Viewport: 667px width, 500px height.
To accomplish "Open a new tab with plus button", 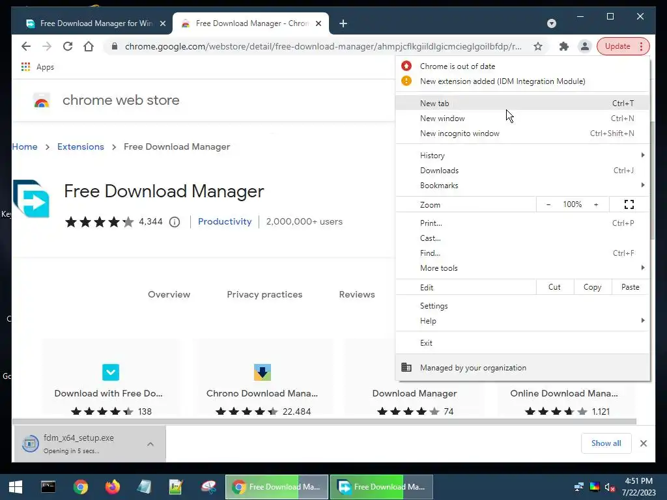I will coord(343,23).
